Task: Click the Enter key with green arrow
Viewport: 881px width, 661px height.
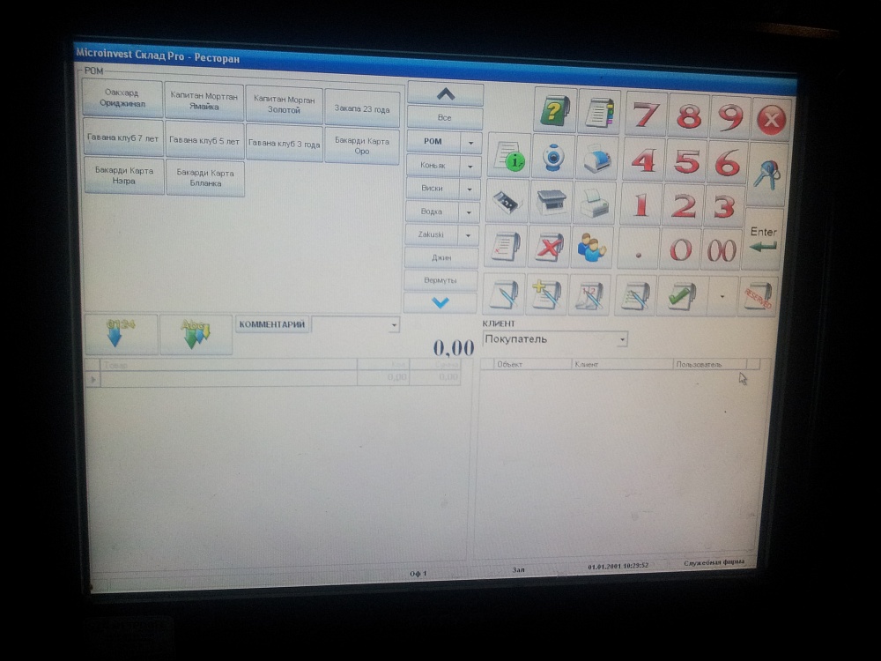Action: 763,239
